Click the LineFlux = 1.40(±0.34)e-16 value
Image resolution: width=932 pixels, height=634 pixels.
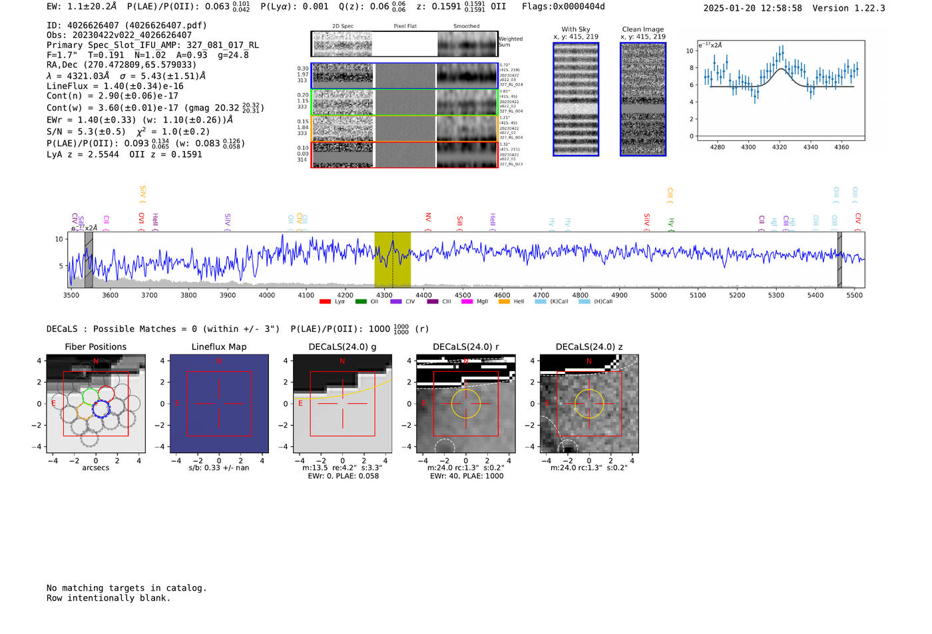(x=115, y=86)
